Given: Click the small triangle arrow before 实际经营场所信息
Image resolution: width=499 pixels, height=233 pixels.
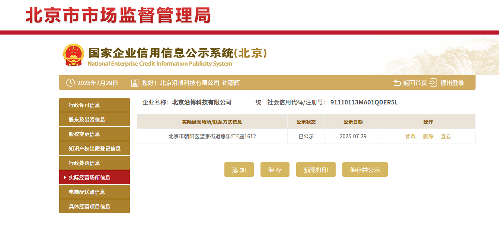Looking at the screenshot, I should [x=65, y=177].
